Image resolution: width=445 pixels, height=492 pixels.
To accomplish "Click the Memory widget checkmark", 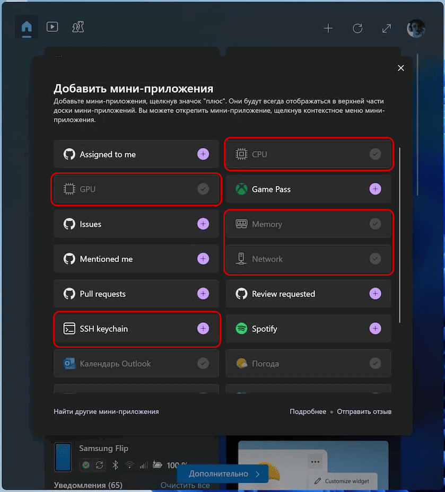I will click(x=375, y=224).
